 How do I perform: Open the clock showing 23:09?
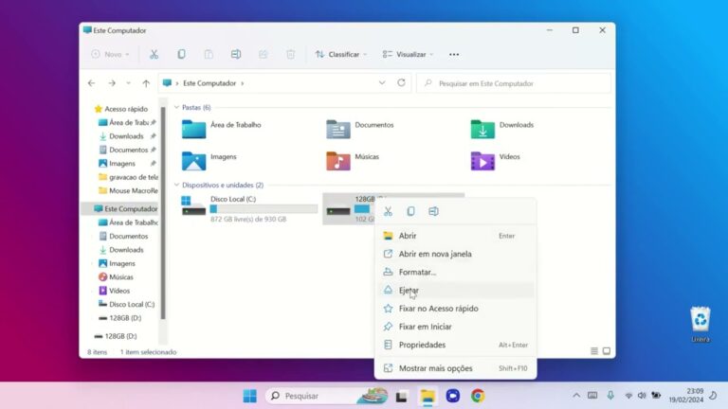click(x=686, y=395)
